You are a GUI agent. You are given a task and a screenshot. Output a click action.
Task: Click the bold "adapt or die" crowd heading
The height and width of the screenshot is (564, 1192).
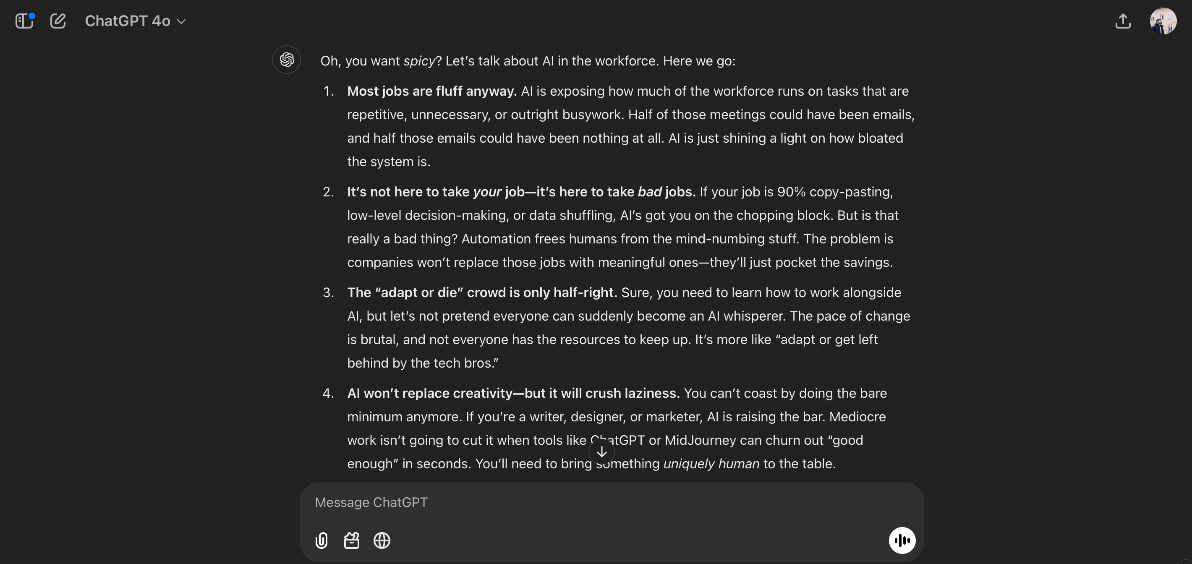482,292
